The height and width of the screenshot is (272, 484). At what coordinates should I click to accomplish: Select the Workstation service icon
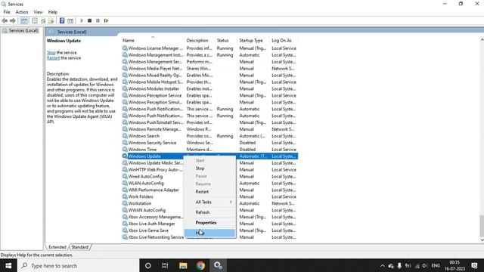[x=125, y=203]
